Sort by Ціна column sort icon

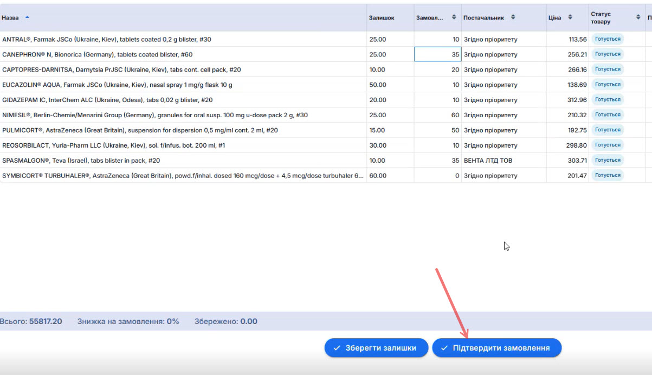pos(570,17)
